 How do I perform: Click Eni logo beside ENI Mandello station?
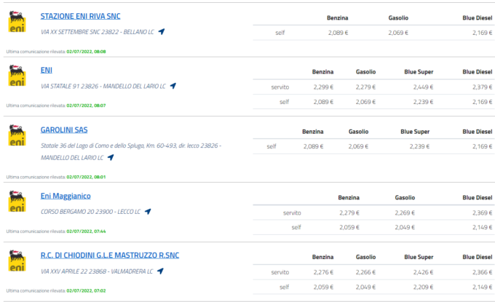[16, 76]
